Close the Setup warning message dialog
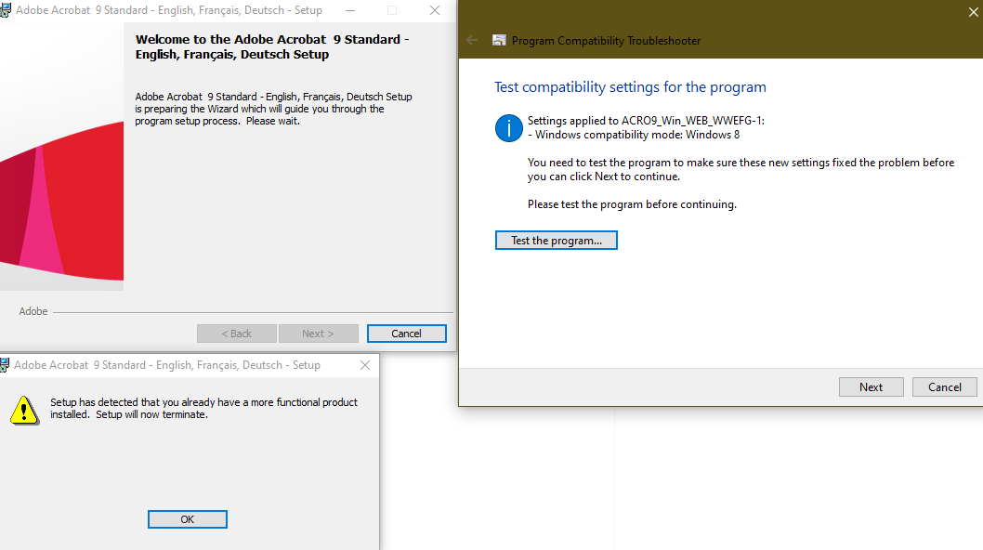The image size is (983, 550). coord(365,365)
